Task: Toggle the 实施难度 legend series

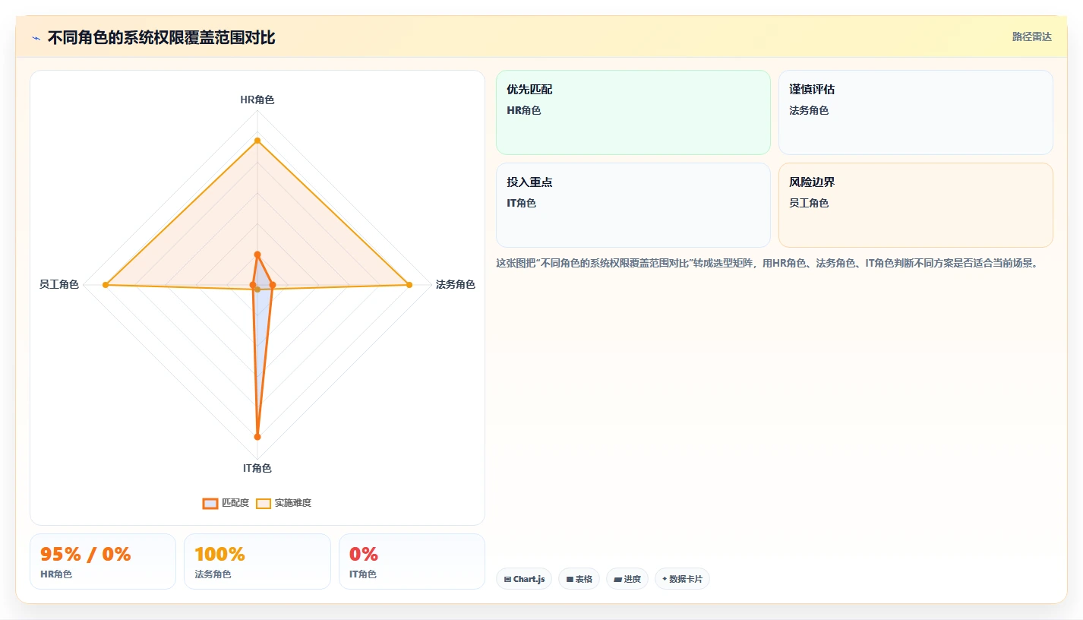Action: tap(283, 503)
